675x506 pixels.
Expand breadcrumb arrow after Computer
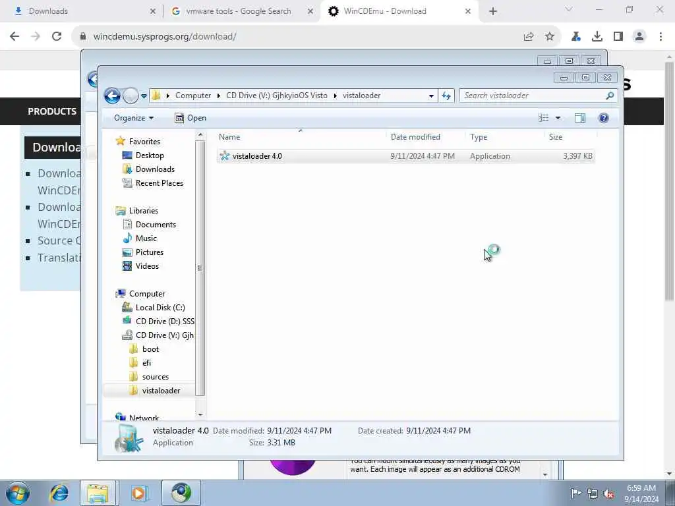[219, 96]
